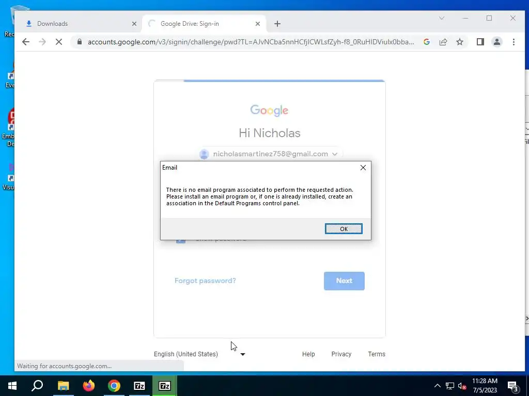Open the Windows Start menu
Screen dimensions: 529x396
pyautogui.click(x=12, y=386)
